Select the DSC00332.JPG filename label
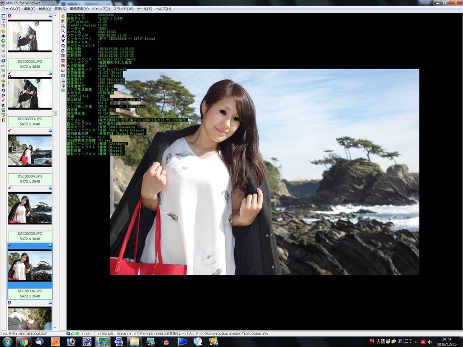463x347 pixels. coord(30,61)
